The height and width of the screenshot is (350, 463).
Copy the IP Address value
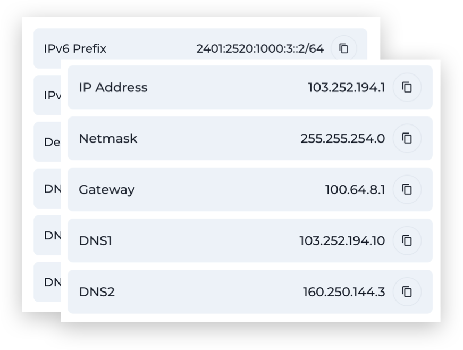tap(407, 87)
